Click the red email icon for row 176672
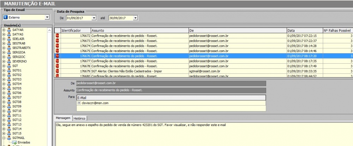 click(x=58, y=36)
